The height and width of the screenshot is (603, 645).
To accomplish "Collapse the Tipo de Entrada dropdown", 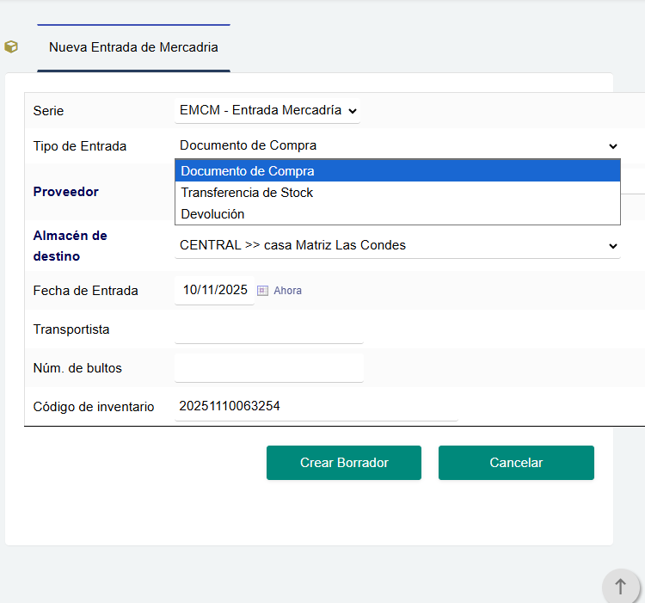I will pos(397,145).
